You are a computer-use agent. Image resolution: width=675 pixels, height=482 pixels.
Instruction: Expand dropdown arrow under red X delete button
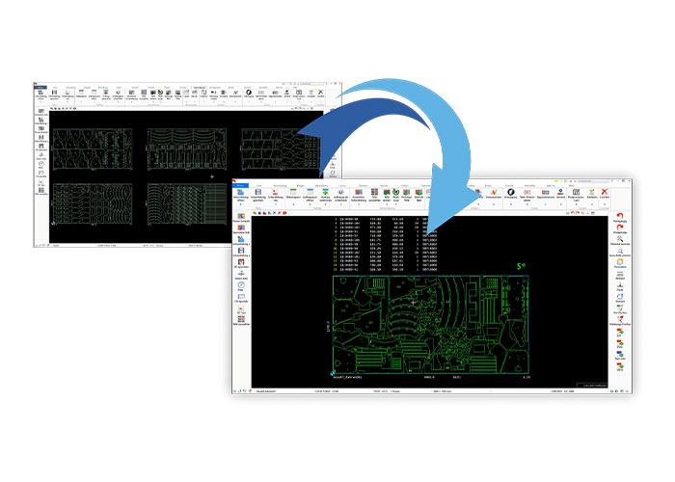(x=605, y=204)
